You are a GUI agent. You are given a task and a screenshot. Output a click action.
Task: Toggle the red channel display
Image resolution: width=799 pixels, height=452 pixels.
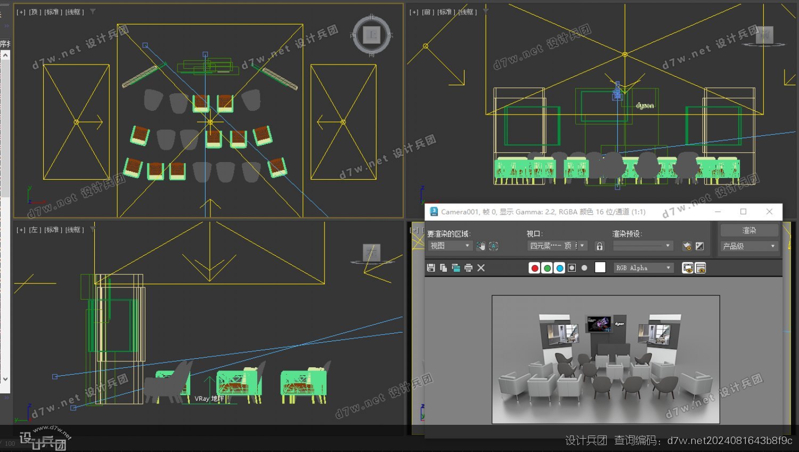[x=534, y=268]
